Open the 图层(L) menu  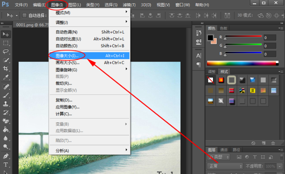75,5
